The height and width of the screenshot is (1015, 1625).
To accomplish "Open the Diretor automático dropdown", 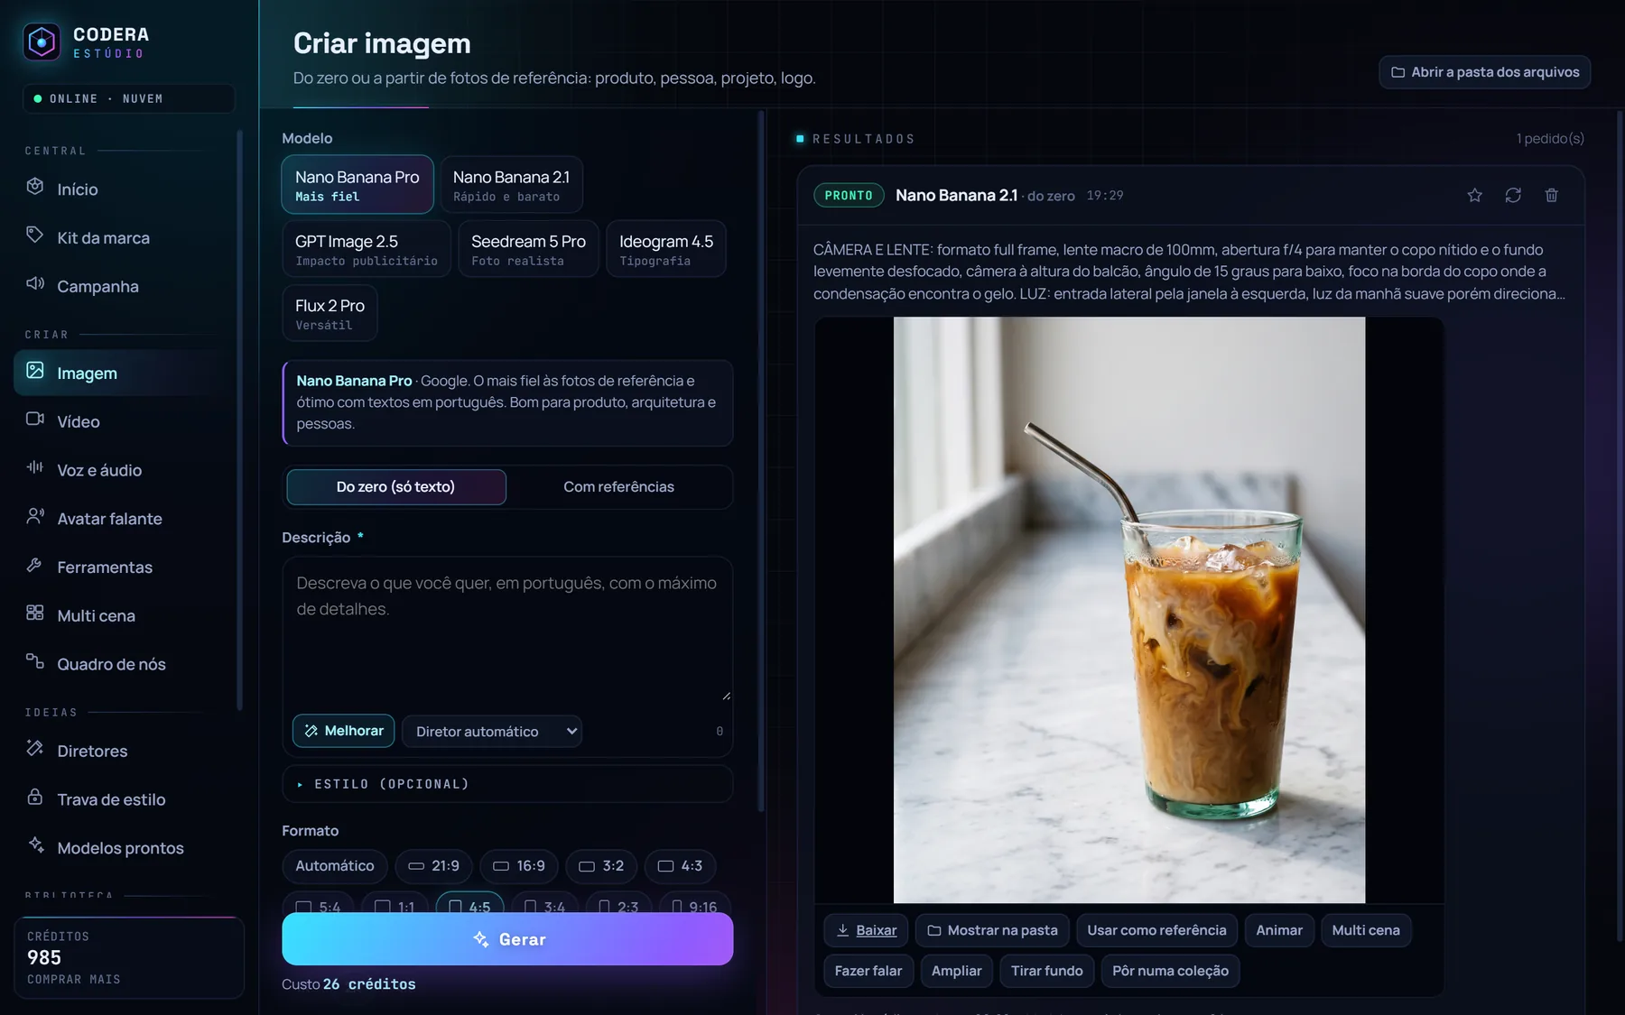I will (x=492, y=731).
